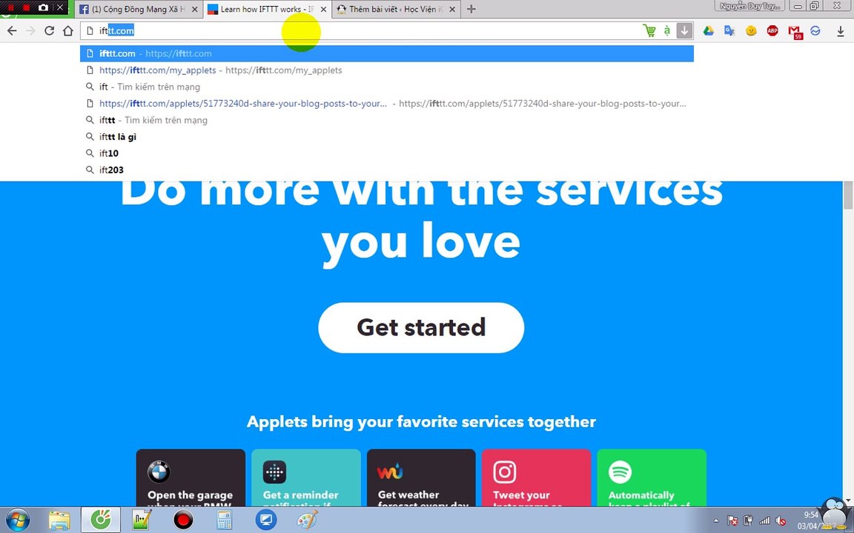Viewport: 854px width, 533px height.
Task: Go back with the browser back arrow
Action: (x=12, y=31)
